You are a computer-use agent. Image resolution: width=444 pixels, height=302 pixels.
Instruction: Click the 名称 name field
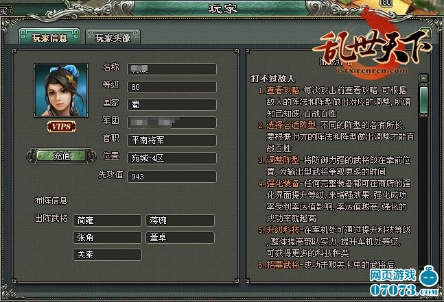[172, 69]
